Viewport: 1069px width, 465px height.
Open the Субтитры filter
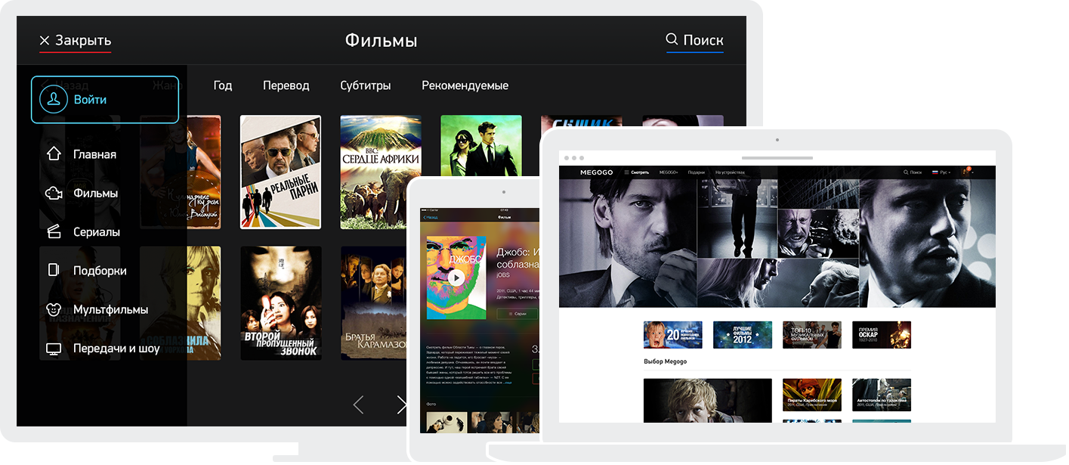(x=366, y=85)
